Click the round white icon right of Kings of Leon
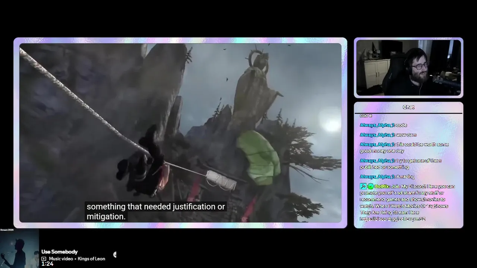 click(115, 255)
